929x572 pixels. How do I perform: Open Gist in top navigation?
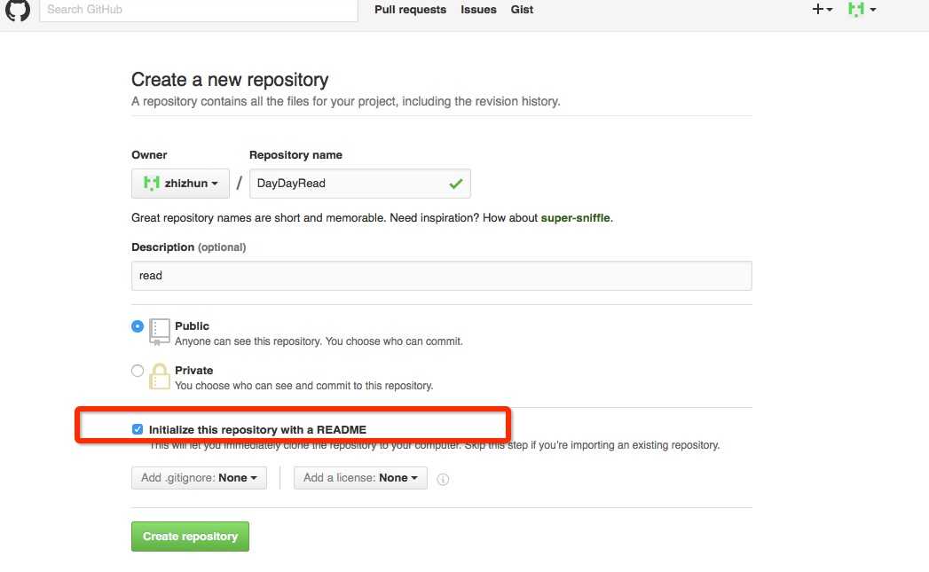tap(522, 10)
